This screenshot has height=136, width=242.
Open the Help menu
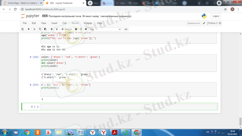(x=100, y=23)
